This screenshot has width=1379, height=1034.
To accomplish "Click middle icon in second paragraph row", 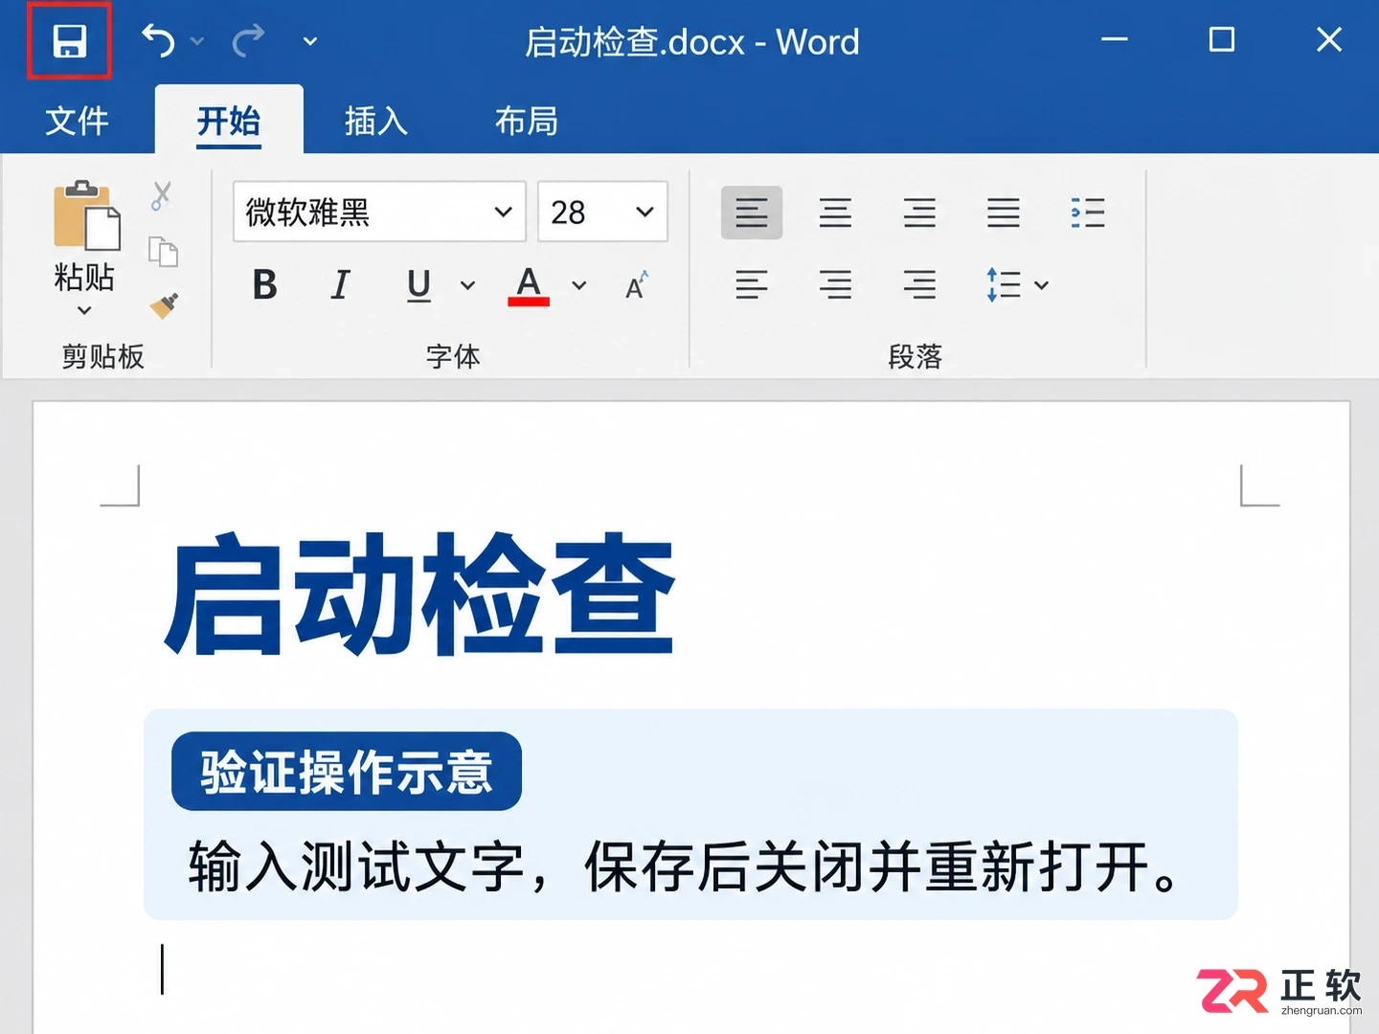I will (835, 285).
